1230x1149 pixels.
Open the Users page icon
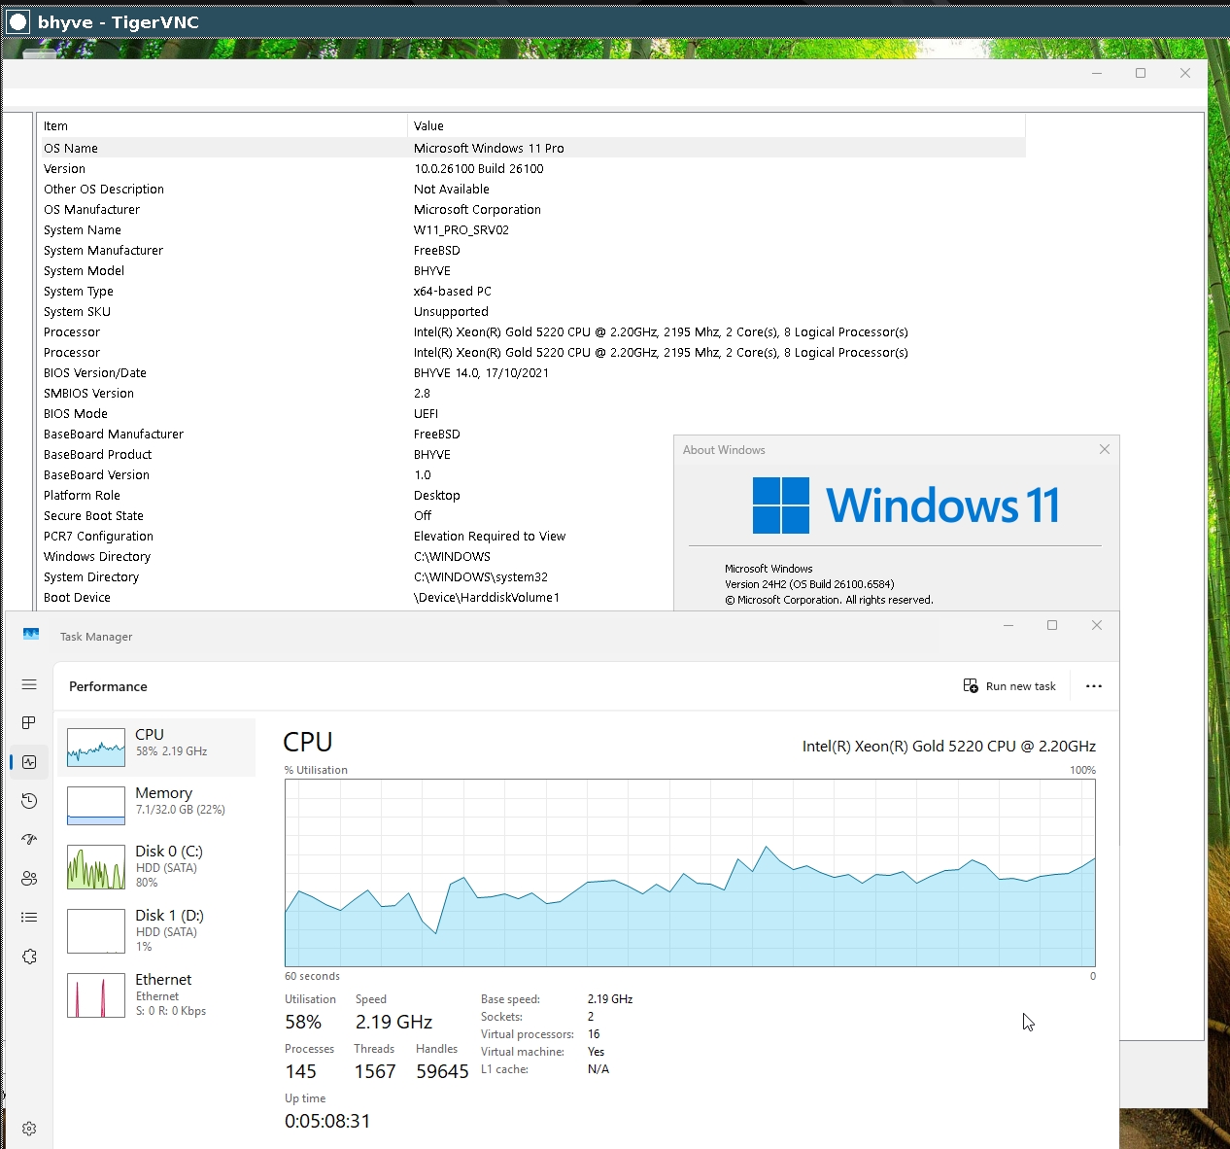pos(29,878)
